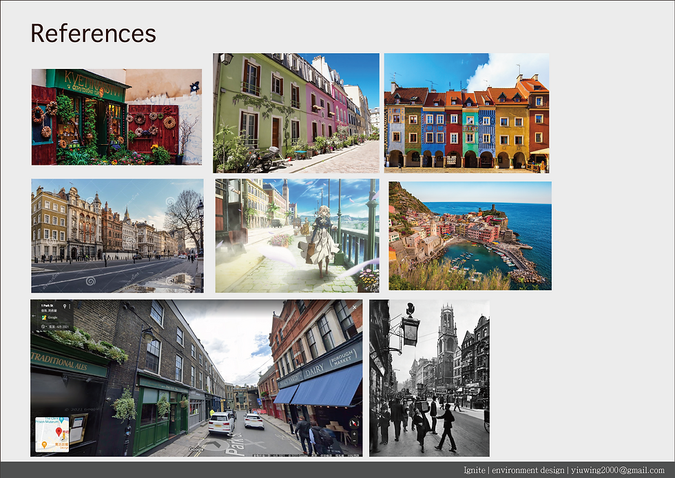
Task: Open the three-dot menu in Street View panel
Action: point(70,306)
